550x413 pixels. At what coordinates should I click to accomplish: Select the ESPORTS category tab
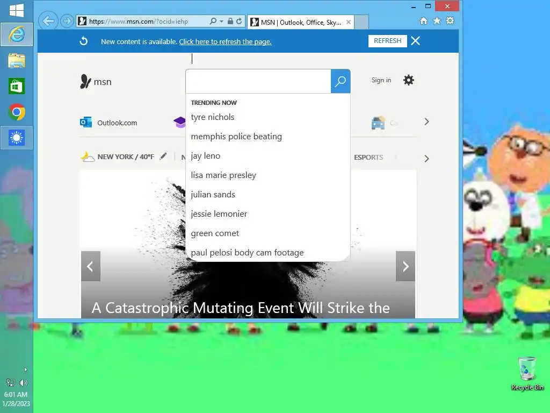368,158
